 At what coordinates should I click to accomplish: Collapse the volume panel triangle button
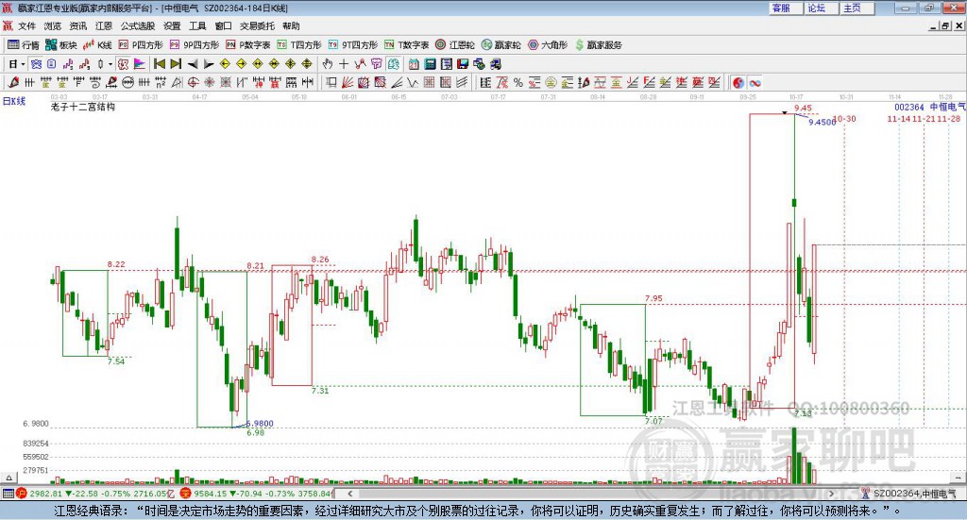point(8,478)
